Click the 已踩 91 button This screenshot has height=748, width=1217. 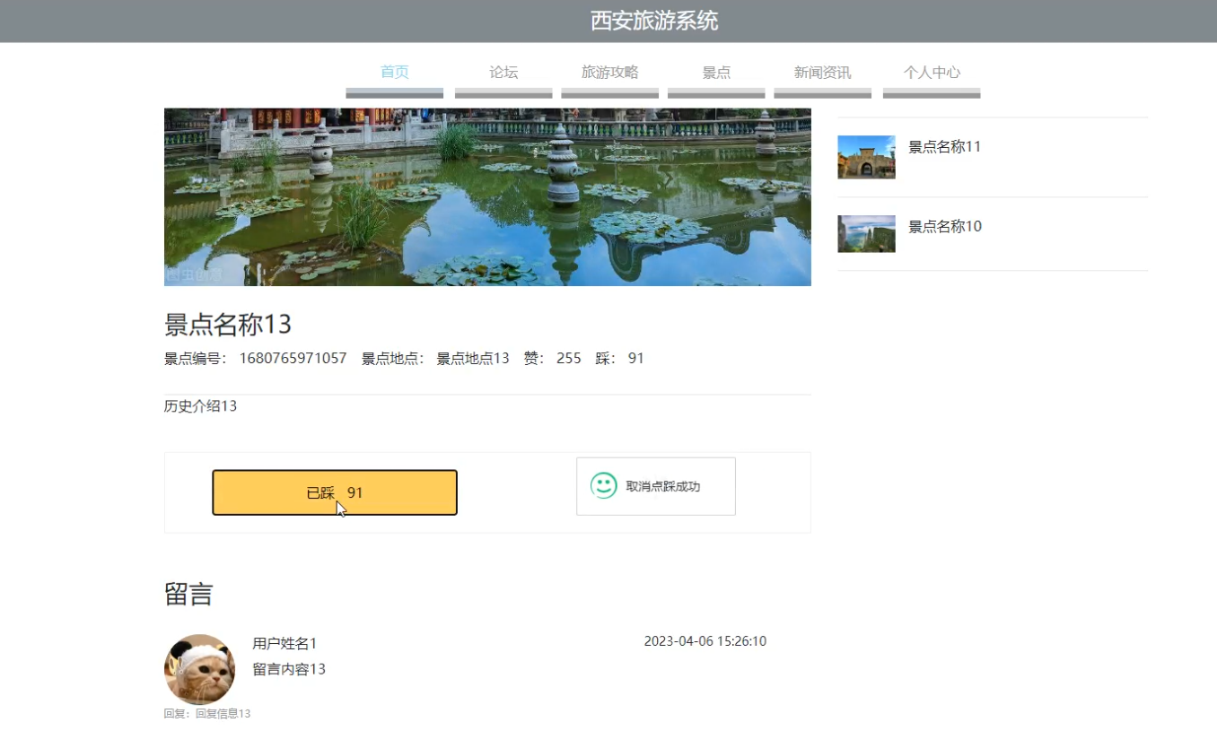coord(335,492)
